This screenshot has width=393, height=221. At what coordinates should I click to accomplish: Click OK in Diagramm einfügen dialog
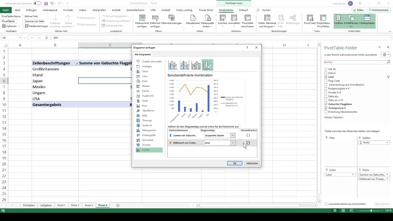point(235,163)
